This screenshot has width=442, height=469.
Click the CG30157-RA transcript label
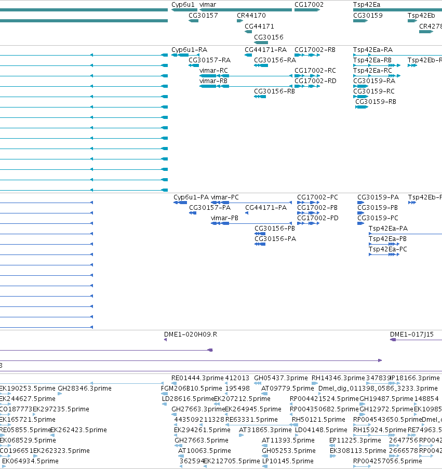click(x=210, y=60)
